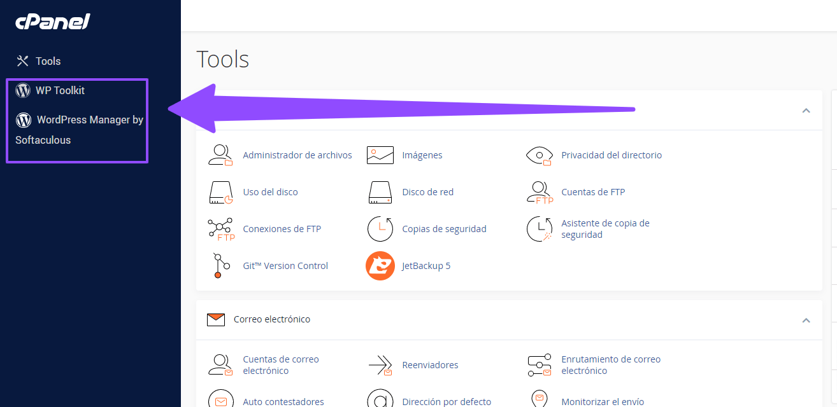The image size is (837, 407).
Task: Click the Privacidad del directorio eye icon
Action: 539,155
